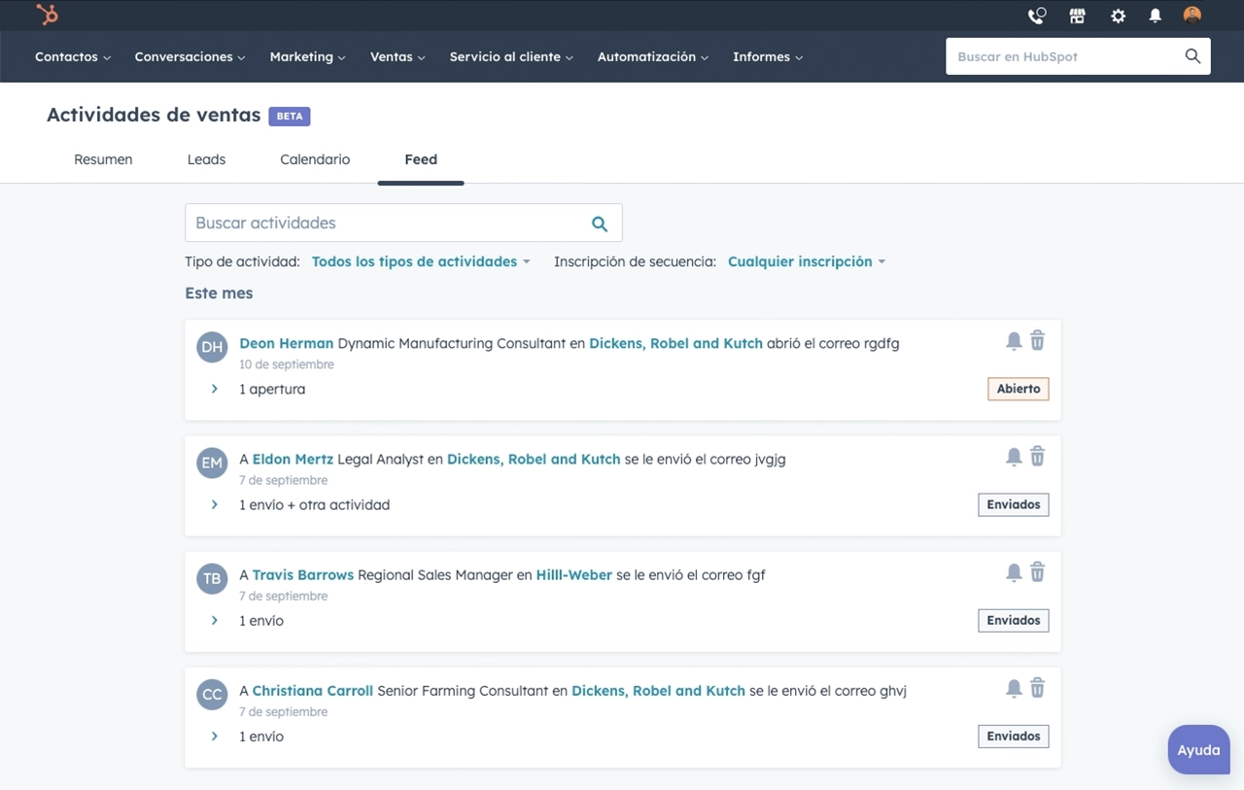The height and width of the screenshot is (790, 1244).
Task: Delete the Christiana Carroll activity with trash icon
Action: [1037, 687]
